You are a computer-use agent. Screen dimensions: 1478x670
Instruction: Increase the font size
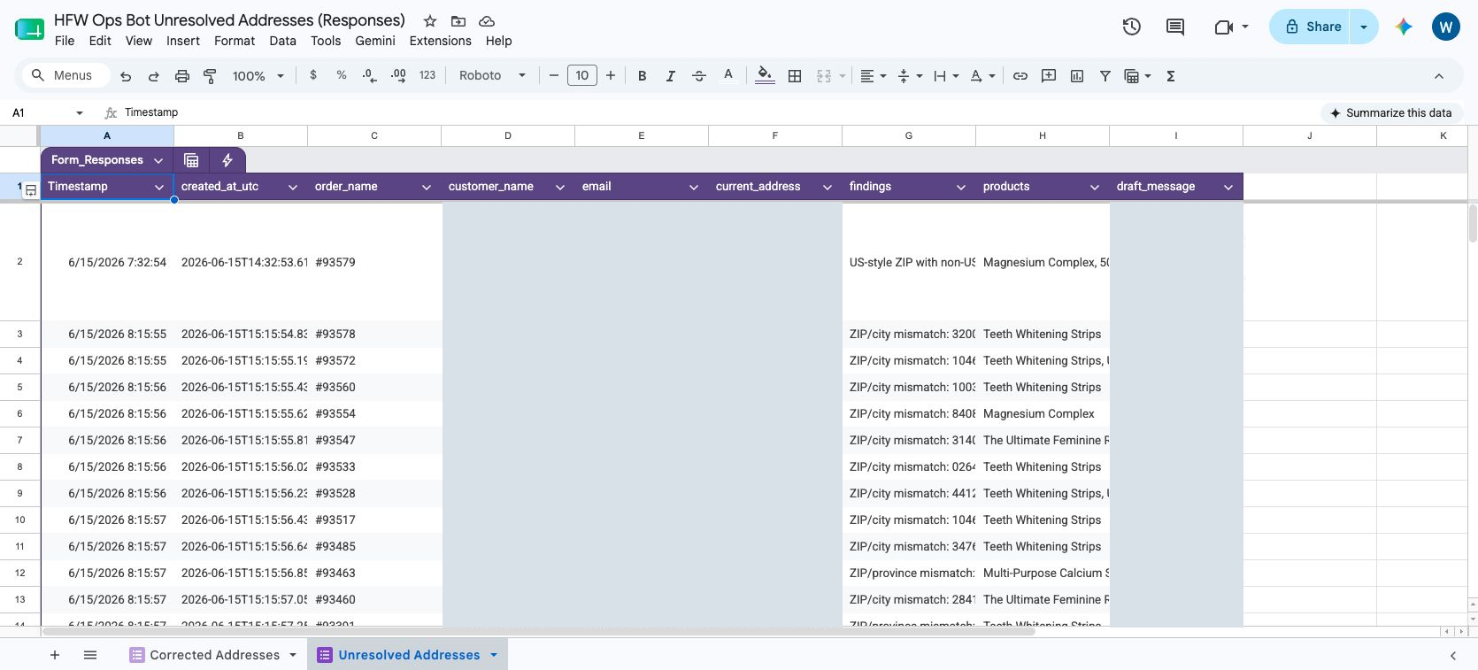611,76
